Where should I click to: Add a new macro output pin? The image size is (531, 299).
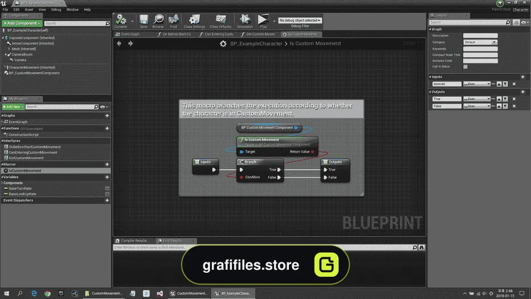pos(523,92)
